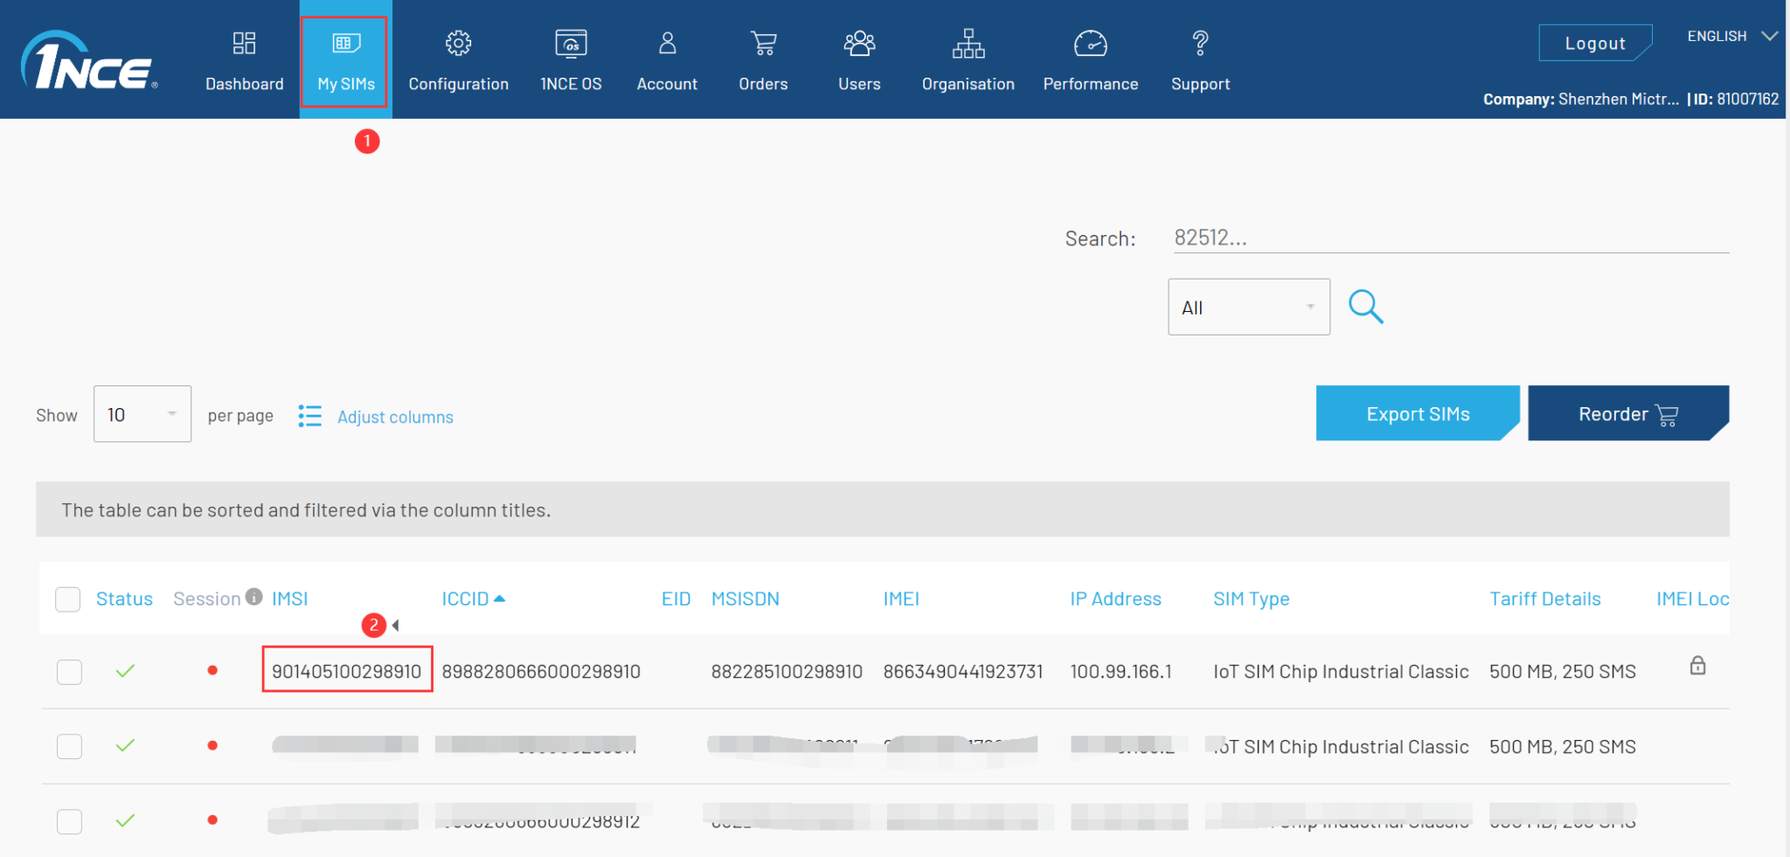Open the Support menu item

click(x=1200, y=61)
